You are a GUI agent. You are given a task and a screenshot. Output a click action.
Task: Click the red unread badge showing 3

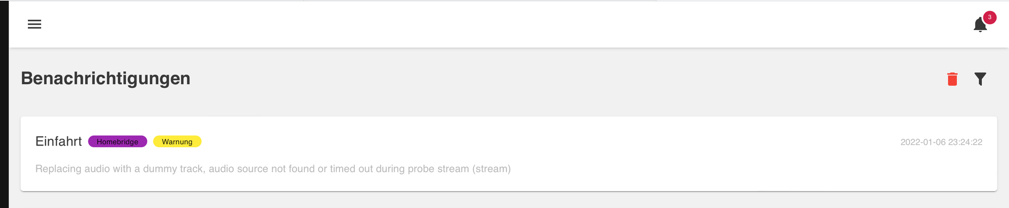(x=990, y=17)
